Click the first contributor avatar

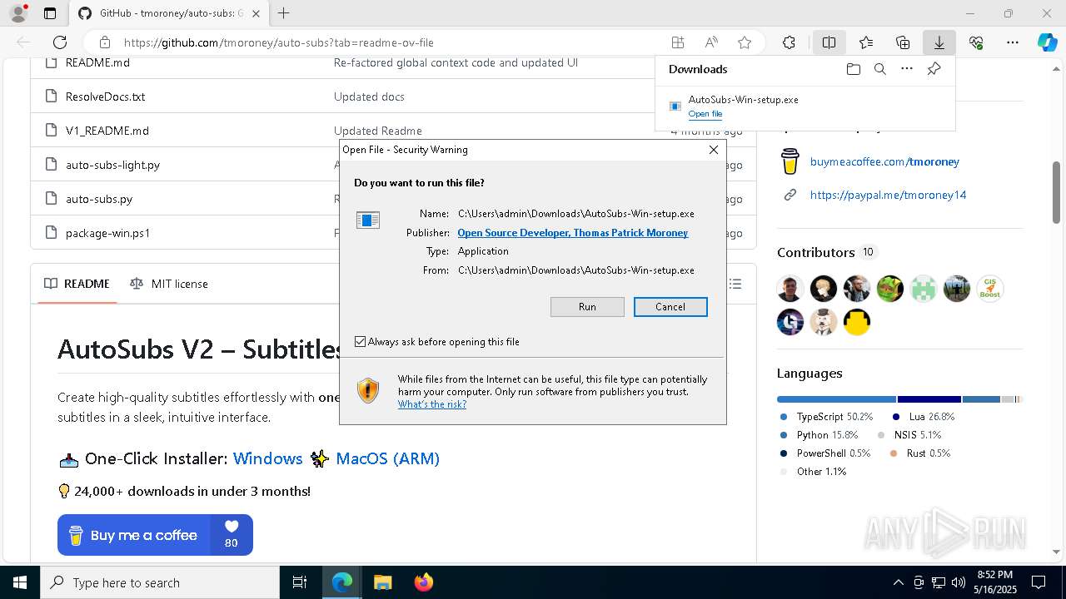[790, 289]
